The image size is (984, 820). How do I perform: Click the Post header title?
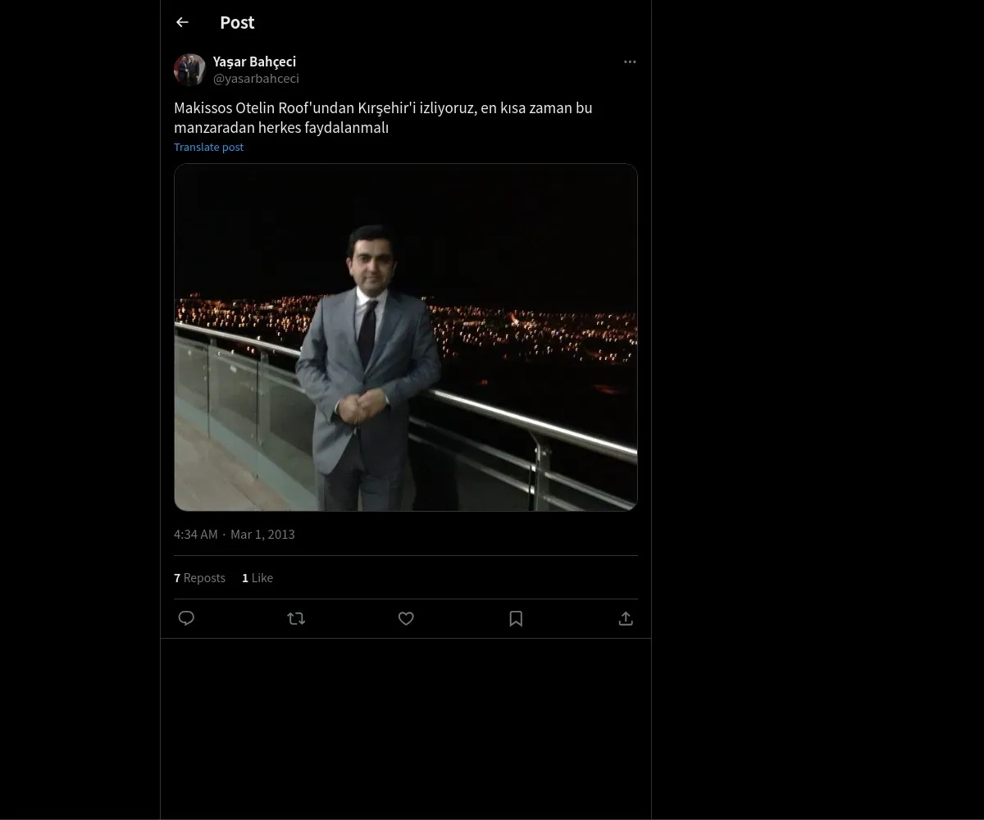[237, 23]
